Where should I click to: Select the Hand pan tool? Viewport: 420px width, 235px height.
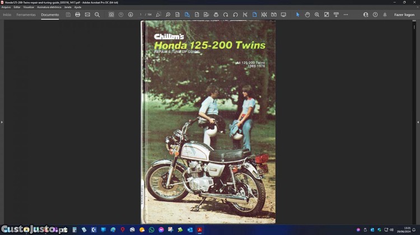[307, 15]
